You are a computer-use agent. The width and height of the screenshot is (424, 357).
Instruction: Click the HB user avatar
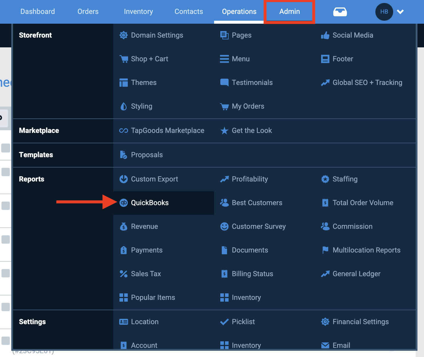coord(384,12)
